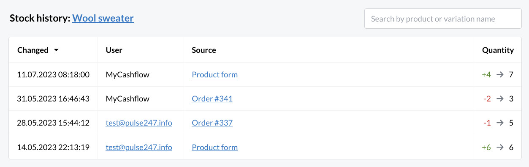The width and height of the screenshot is (529, 167).
Task: Click test@pulse247.info in the 14.05.2023 row
Action: (x=139, y=148)
